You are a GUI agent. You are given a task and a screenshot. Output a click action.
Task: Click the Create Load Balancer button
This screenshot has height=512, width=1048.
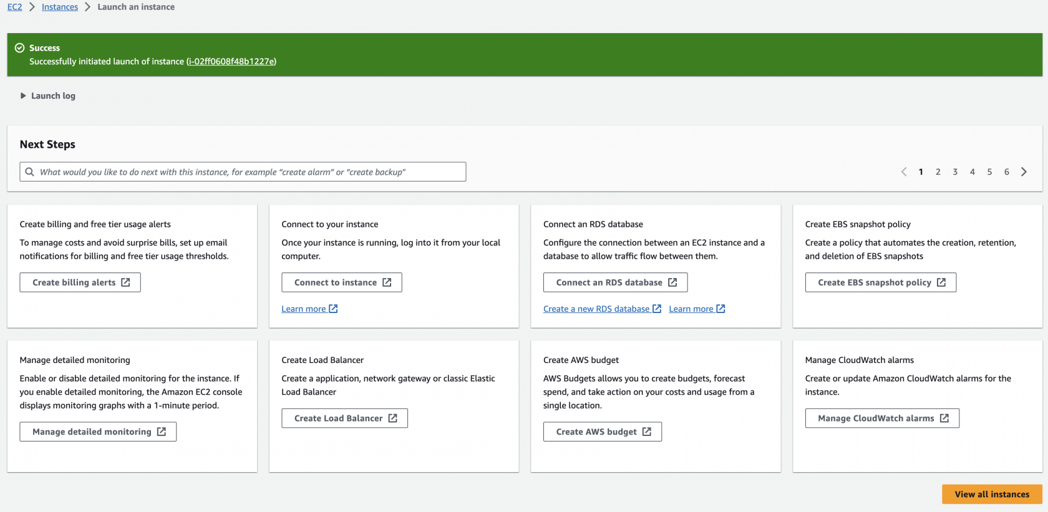click(x=344, y=418)
